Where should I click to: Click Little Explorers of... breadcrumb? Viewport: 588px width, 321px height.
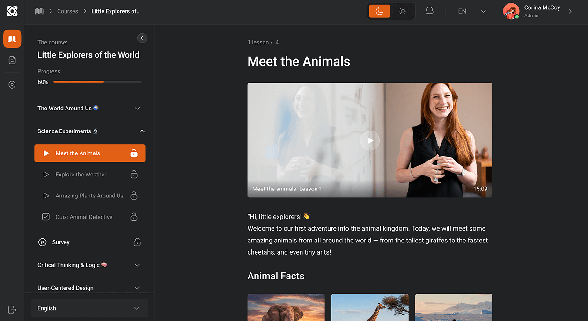click(x=116, y=11)
